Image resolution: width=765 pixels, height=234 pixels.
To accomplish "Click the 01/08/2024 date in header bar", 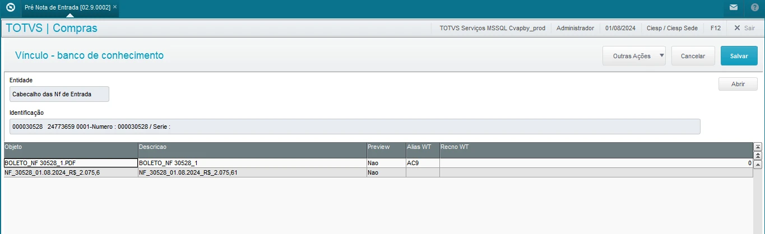I will [x=620, y=27].
